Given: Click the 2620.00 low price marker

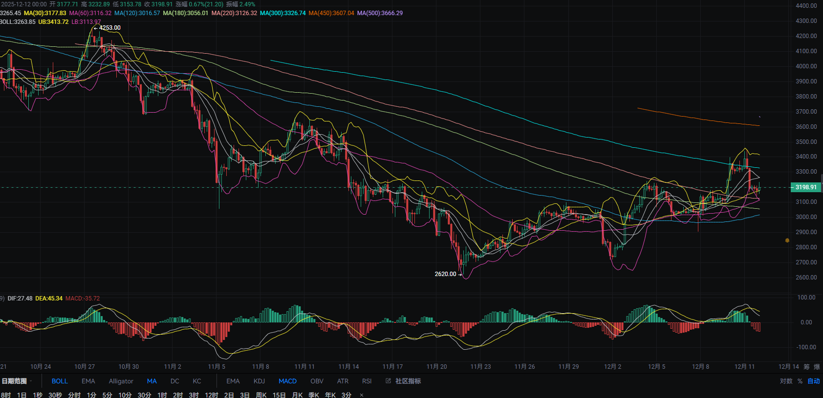Looking at the screenshot, I should (445, 274).
